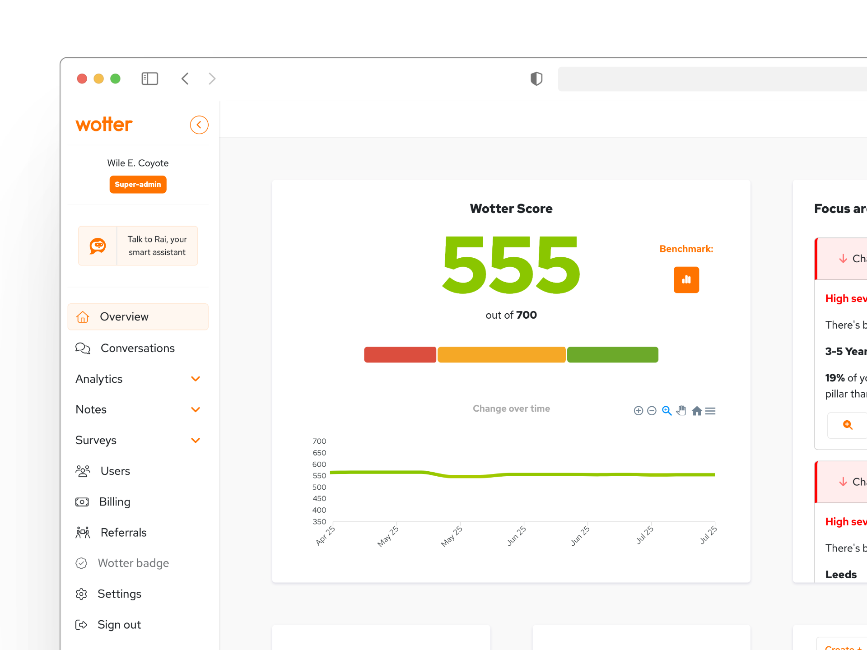Click the Overview home icon
The width and height of the screenshot is (867, 650).
point(83,317)
